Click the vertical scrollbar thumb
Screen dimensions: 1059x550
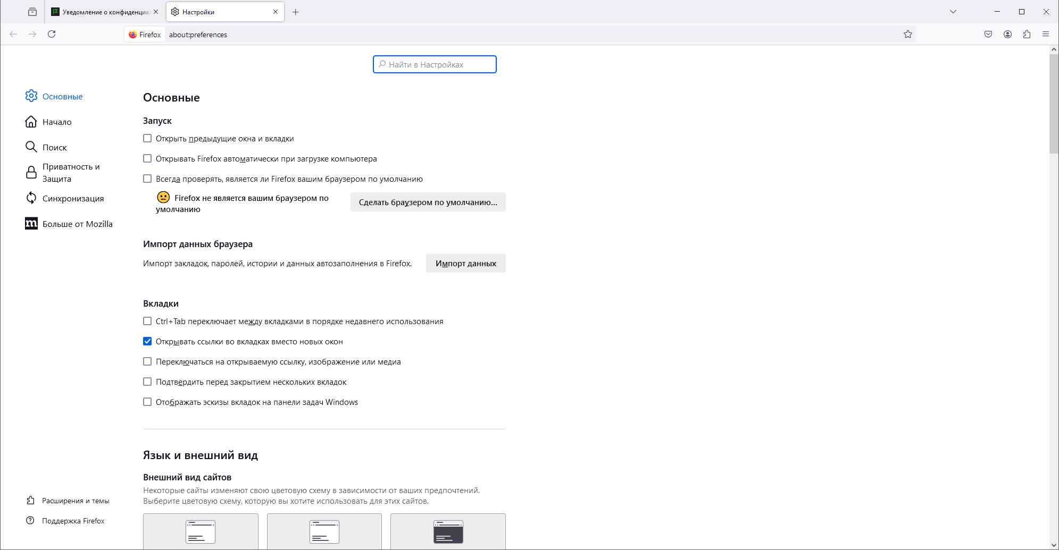pos(1054,104)
